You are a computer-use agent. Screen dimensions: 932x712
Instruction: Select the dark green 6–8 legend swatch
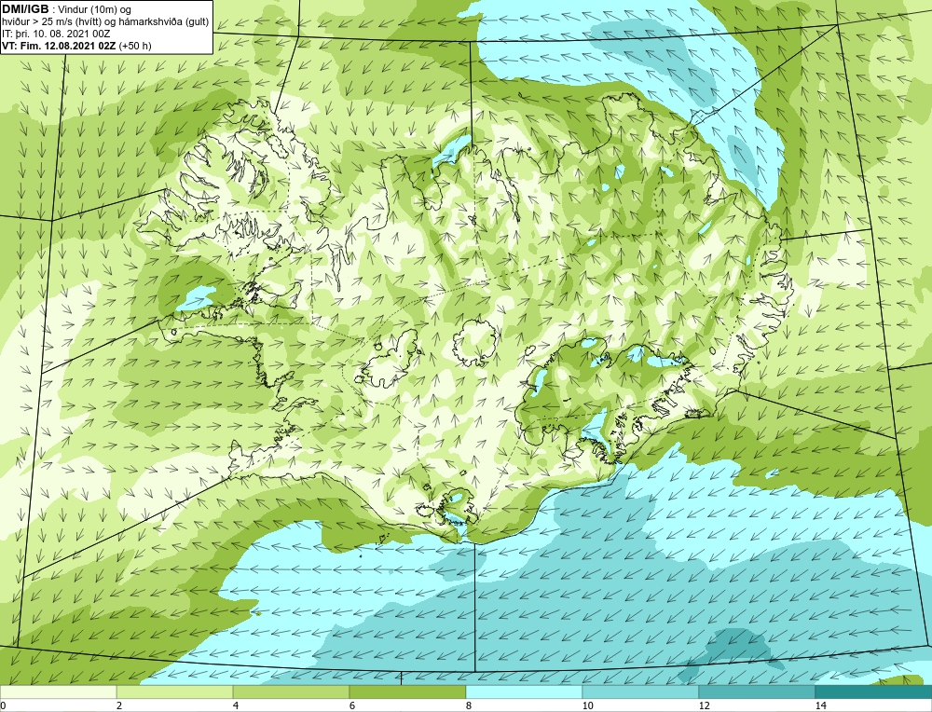pos(408,691)
